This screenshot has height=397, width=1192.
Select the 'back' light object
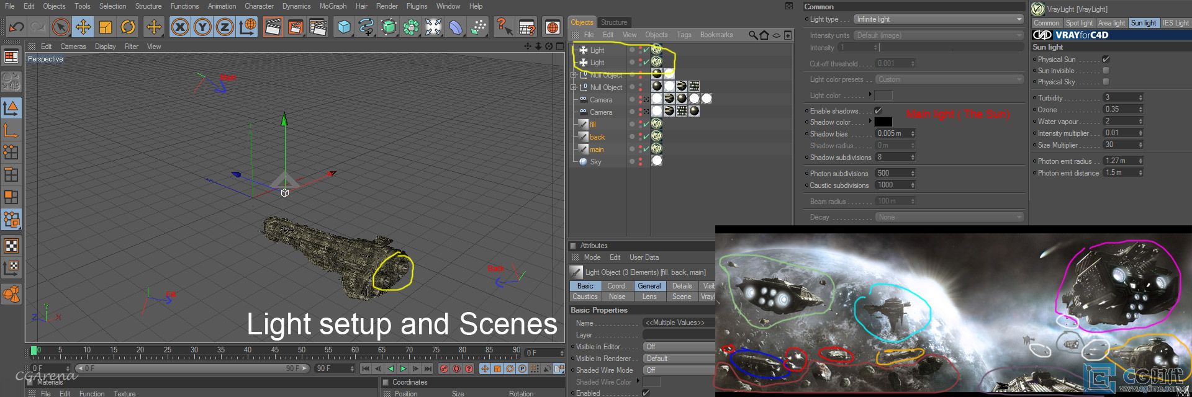[597, 137]
